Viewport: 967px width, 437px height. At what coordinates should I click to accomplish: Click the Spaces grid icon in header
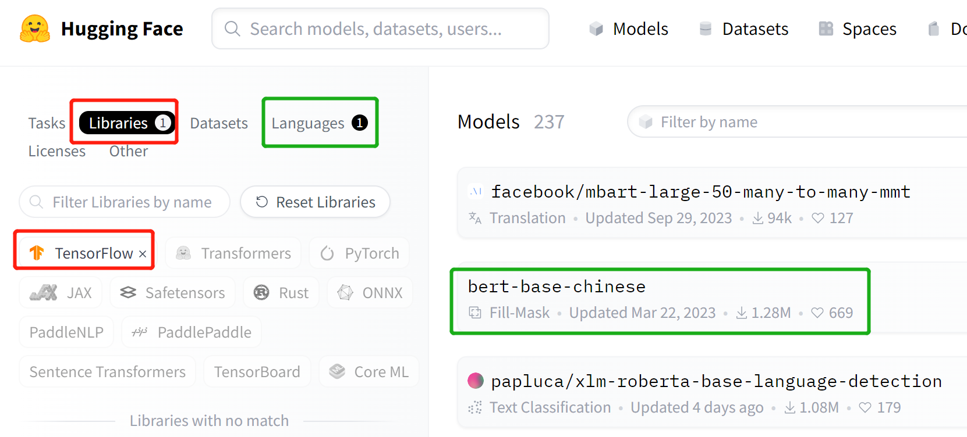[x=826, y=28]
